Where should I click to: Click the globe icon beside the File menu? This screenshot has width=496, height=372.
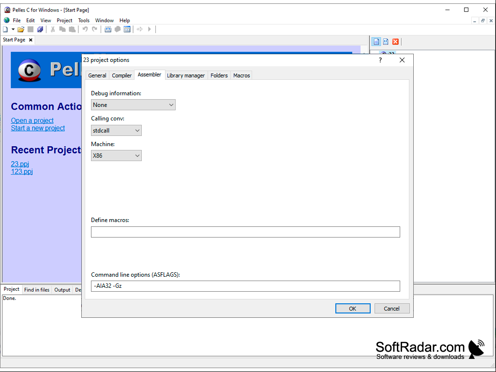[7, 20]
